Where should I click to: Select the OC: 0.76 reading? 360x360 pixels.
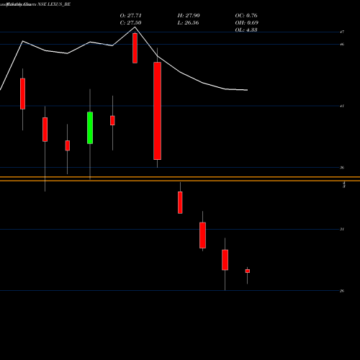(x=246, y=16)
